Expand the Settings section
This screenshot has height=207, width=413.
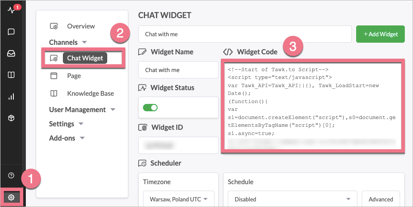click(67, 124)
